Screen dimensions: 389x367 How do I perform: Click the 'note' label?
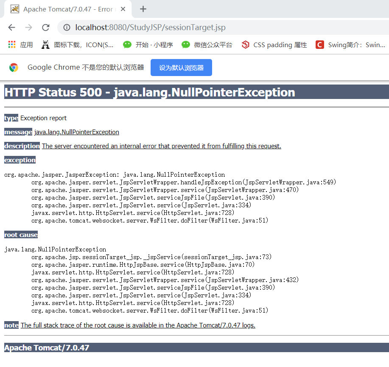11,325
